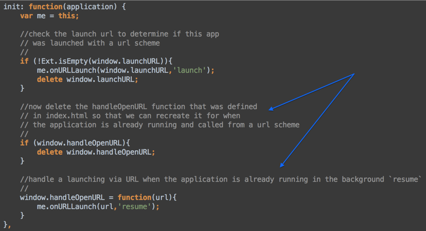The width and height of the screenshot is (426, 231).
Task: Click the line 'me.onURLLaunch(window.launchURL,'launch');'
Action: [x=126, y=70]
